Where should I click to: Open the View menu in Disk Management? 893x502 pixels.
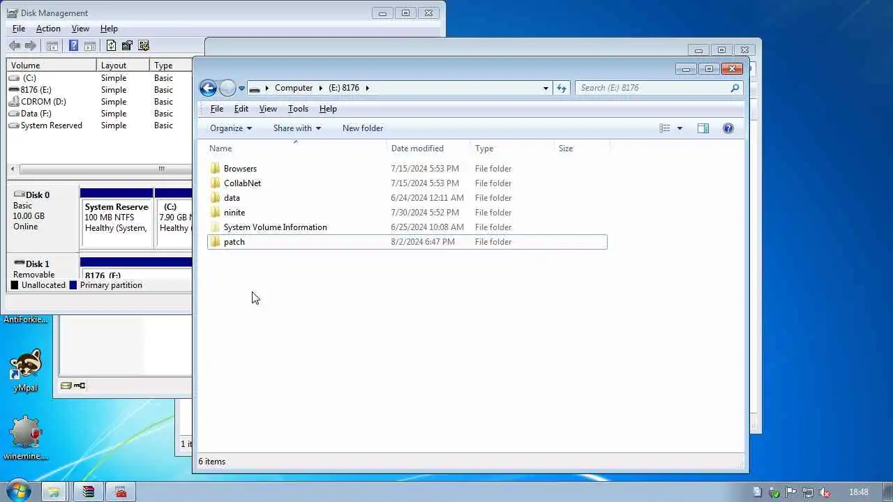click(x=80, y=29)
